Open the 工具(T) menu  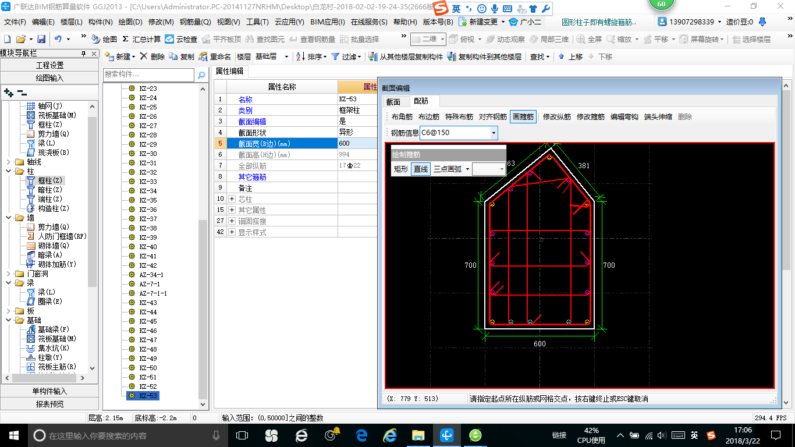[x=257, y=22]
